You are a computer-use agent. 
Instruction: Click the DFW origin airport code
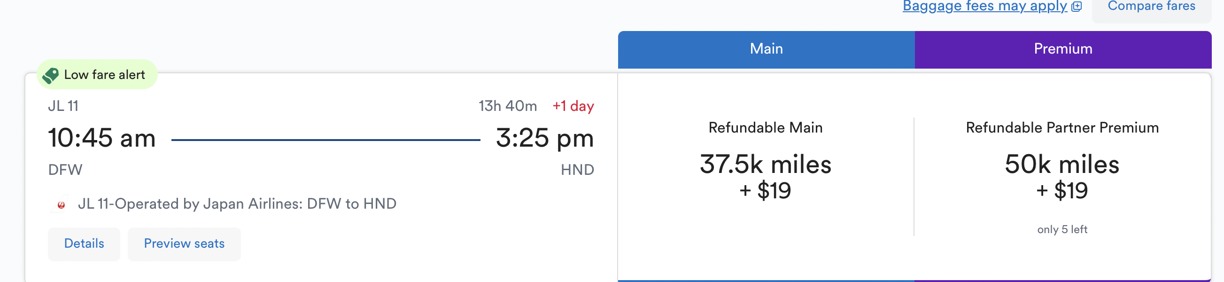(x=65, y=170)
